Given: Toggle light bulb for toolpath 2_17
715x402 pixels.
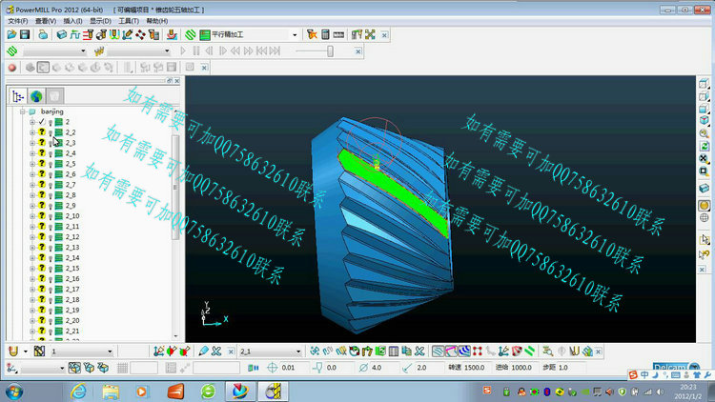Looking at the screenshot, I should [x=51, y=290].
